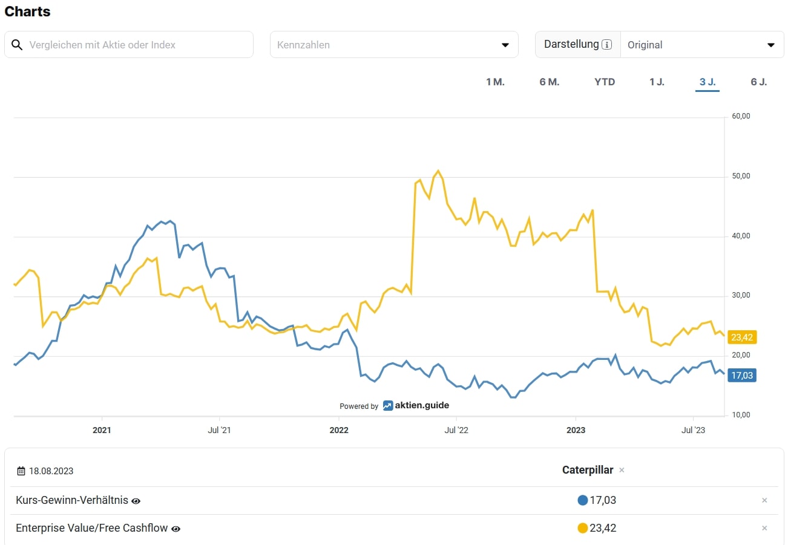Click the Kennzahlen dropdown arrow
788x545 pixels.
[505, 45]
